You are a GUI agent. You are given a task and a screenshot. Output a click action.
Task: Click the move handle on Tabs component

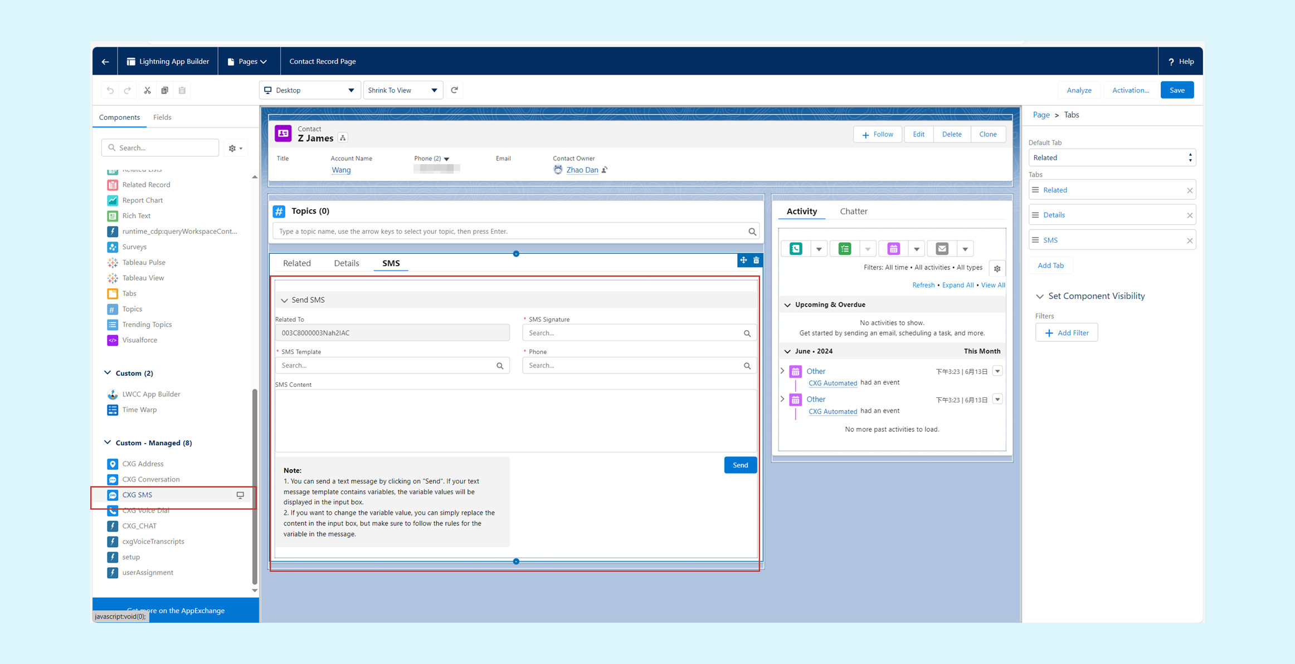coord(743,260)
